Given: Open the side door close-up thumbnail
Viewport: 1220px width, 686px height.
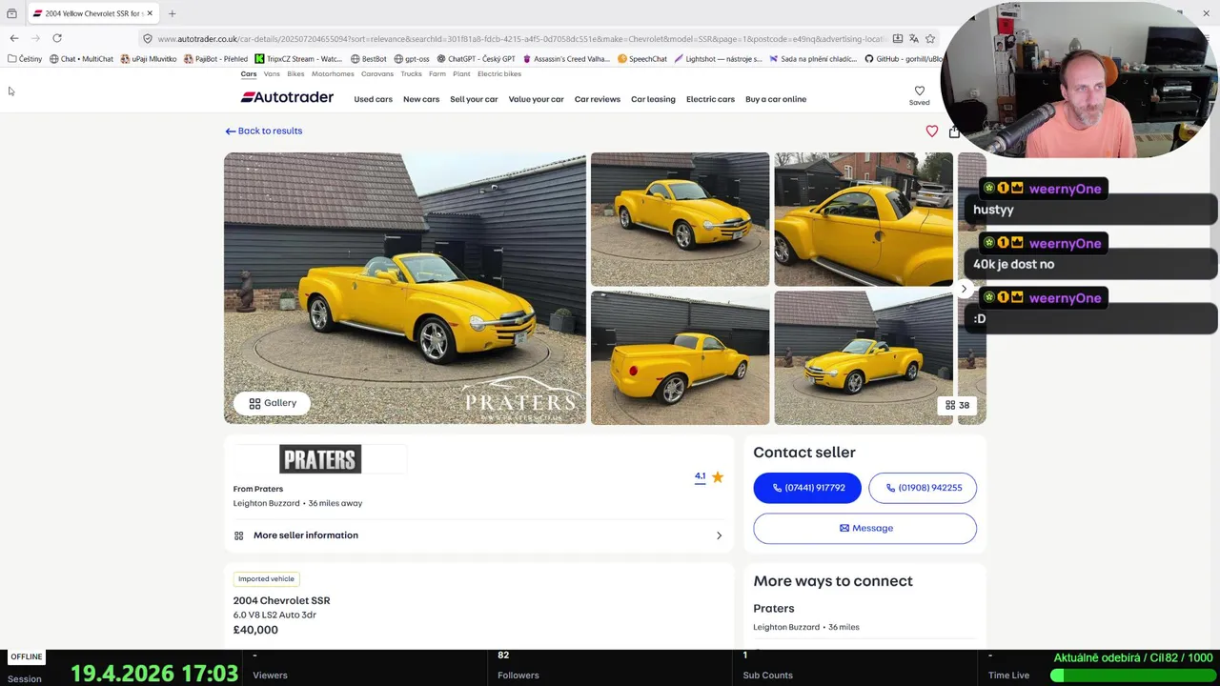Looking at the screenshot, I should (864, 219).
